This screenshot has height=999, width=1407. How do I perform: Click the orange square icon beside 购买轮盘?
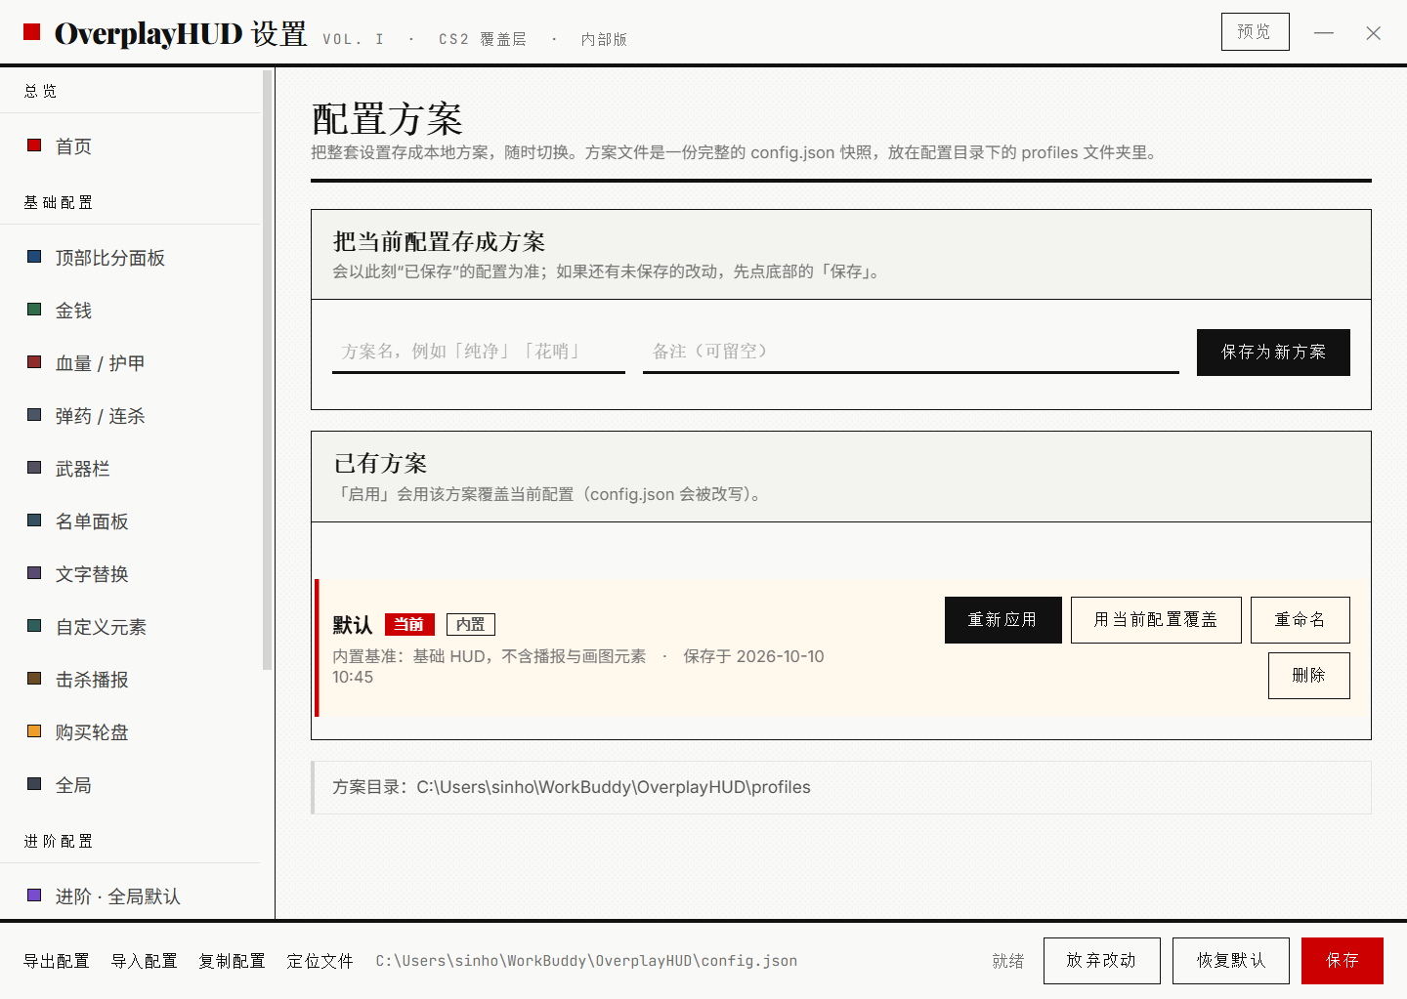34,731
